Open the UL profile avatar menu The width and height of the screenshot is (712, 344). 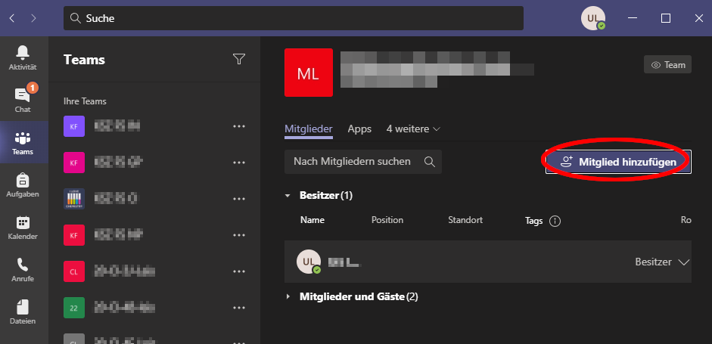592,18
